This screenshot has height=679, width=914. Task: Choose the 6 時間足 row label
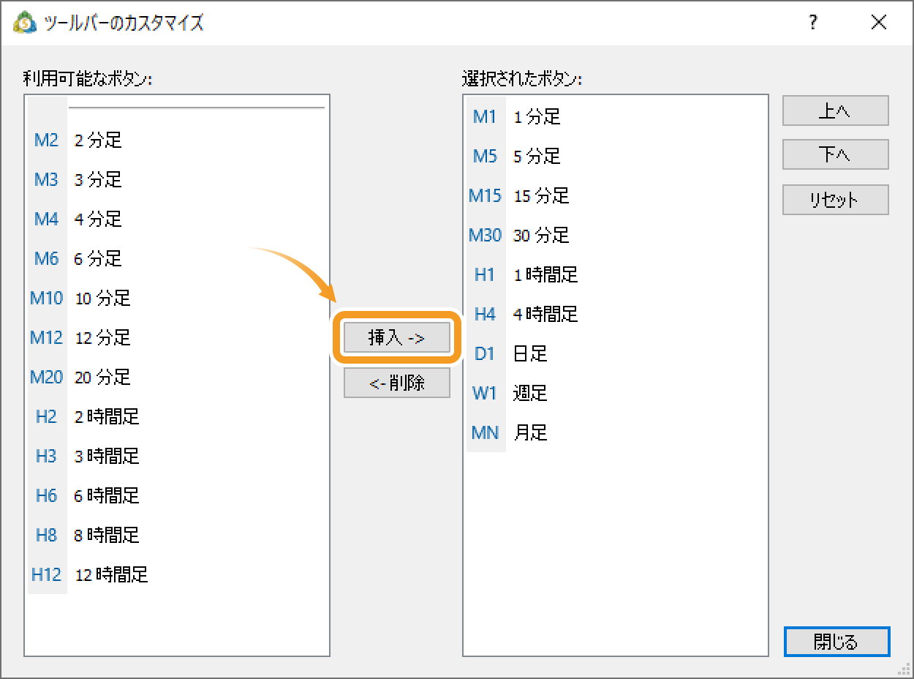tap(107, 496)
